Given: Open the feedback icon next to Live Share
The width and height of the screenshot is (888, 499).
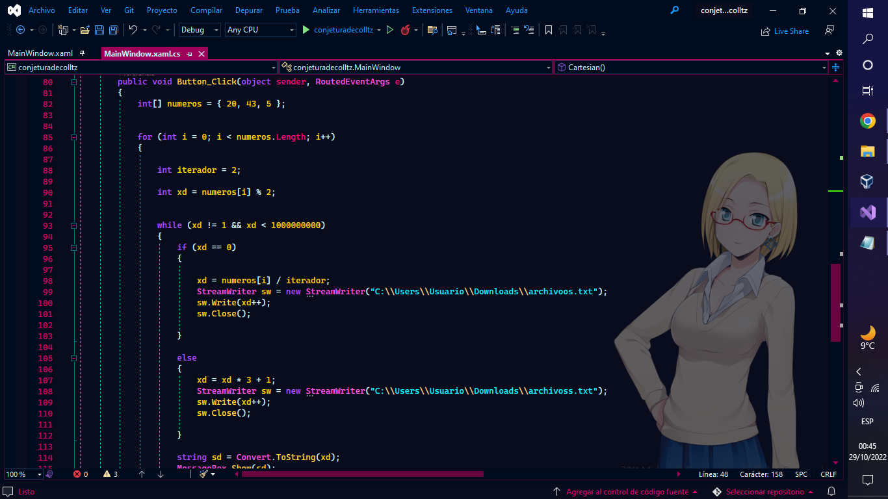Looking at the screenshot, I should click(829, 31).
